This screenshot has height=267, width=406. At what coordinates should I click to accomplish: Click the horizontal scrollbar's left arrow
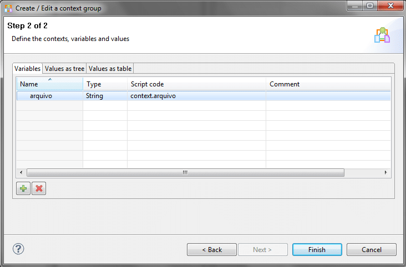pos(21,172)
